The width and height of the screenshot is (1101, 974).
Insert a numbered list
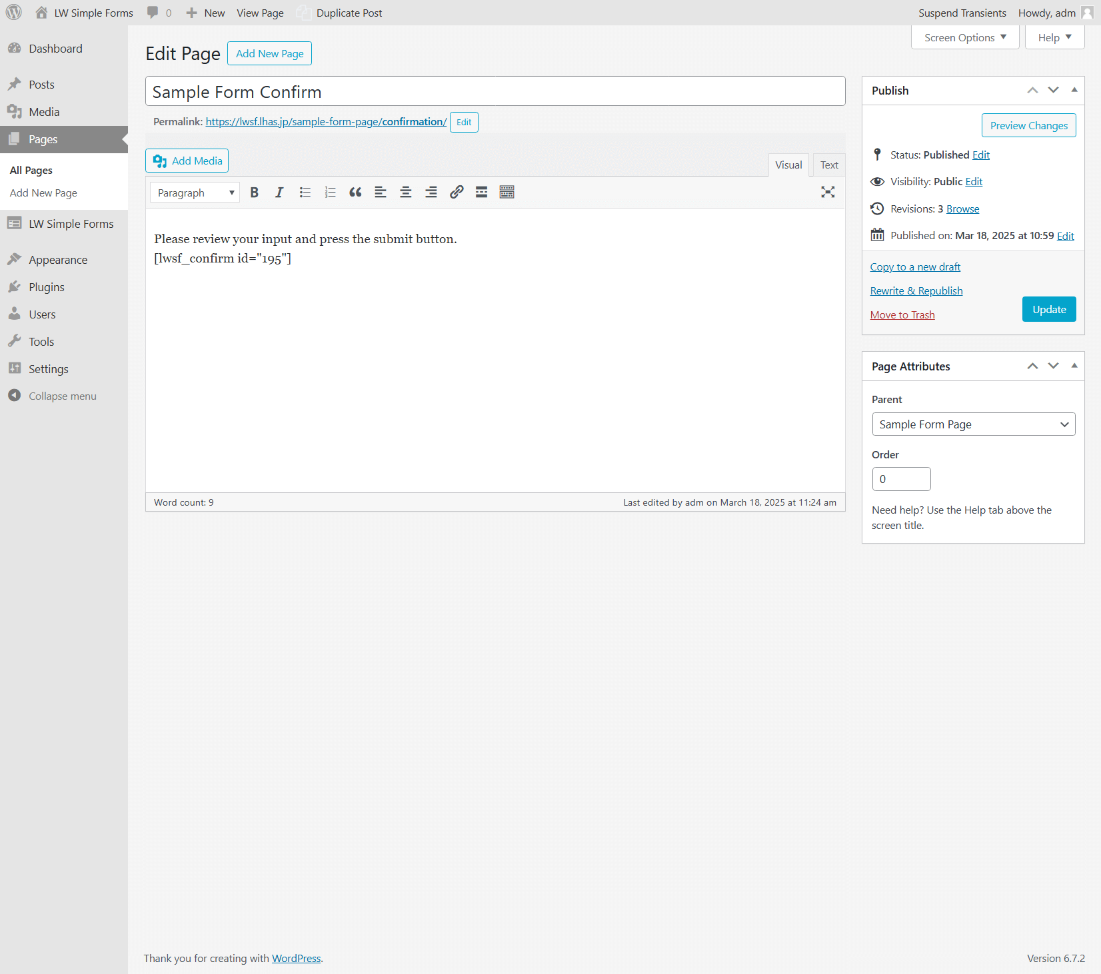pyautogui.click(x=330, y=192)
